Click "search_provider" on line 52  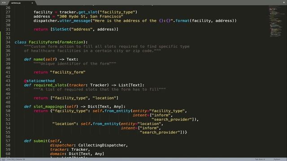171,119
